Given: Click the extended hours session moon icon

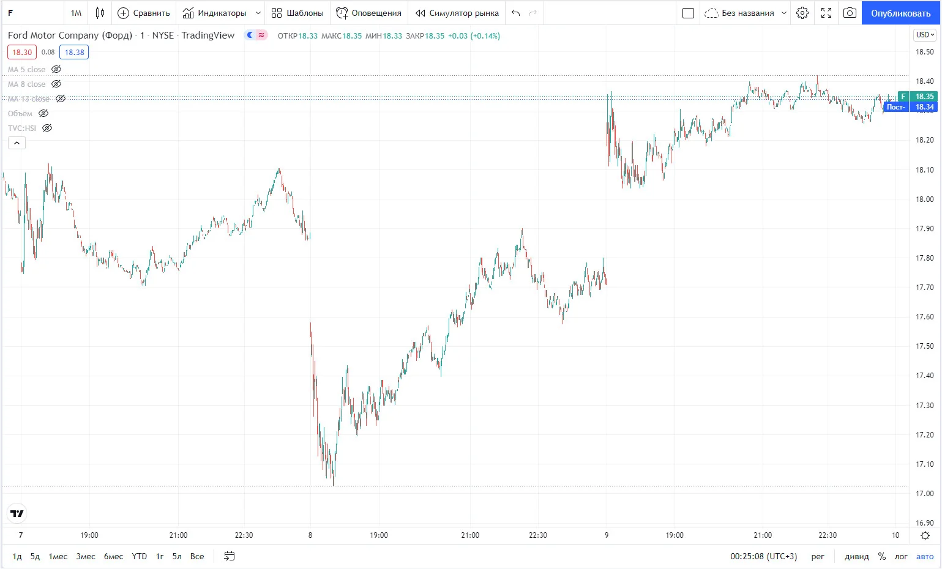Looking at the screenshot, I should [x=250, y=35].
